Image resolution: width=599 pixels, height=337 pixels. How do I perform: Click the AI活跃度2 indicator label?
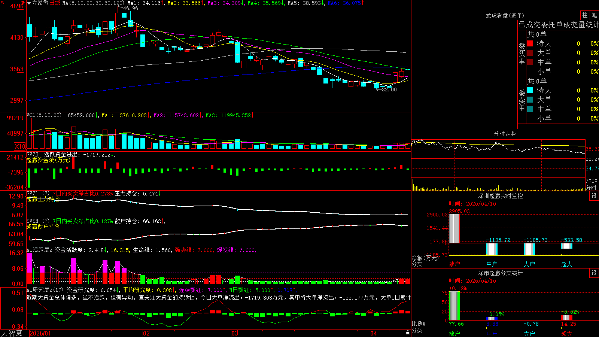40,250
